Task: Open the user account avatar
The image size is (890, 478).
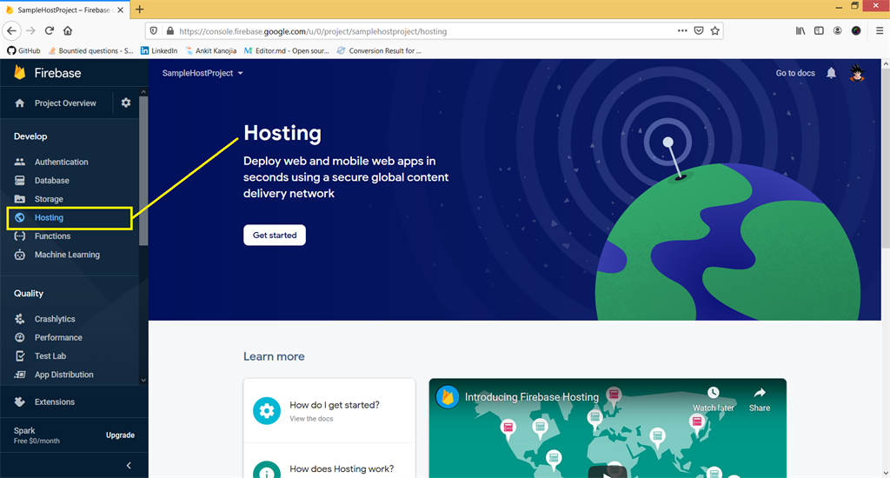Action: pos(857,73)
